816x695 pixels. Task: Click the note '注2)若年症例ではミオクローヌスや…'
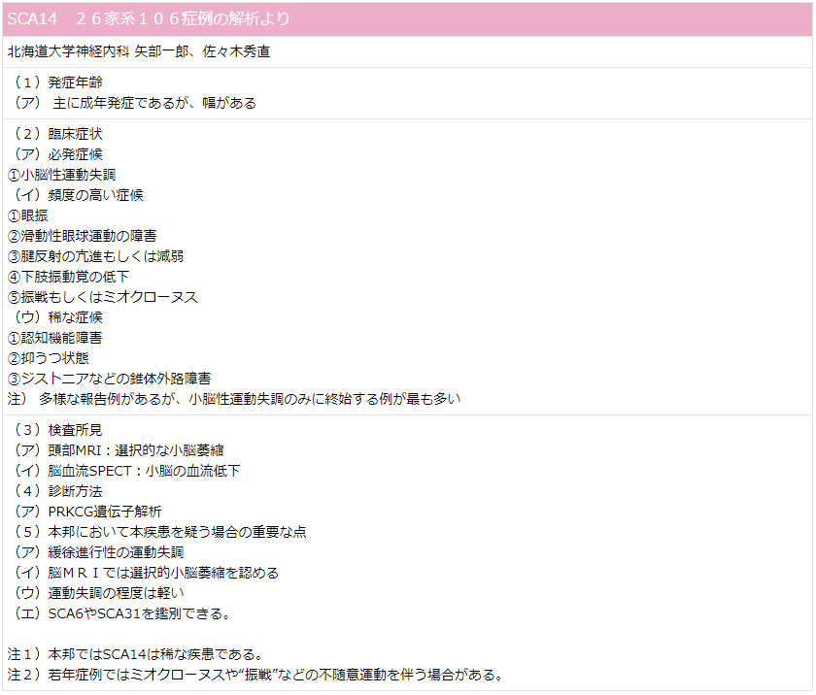coord(256,675)
